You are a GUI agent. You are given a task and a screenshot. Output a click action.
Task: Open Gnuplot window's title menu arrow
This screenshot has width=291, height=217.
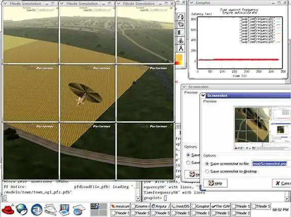(x=191, y=3)
